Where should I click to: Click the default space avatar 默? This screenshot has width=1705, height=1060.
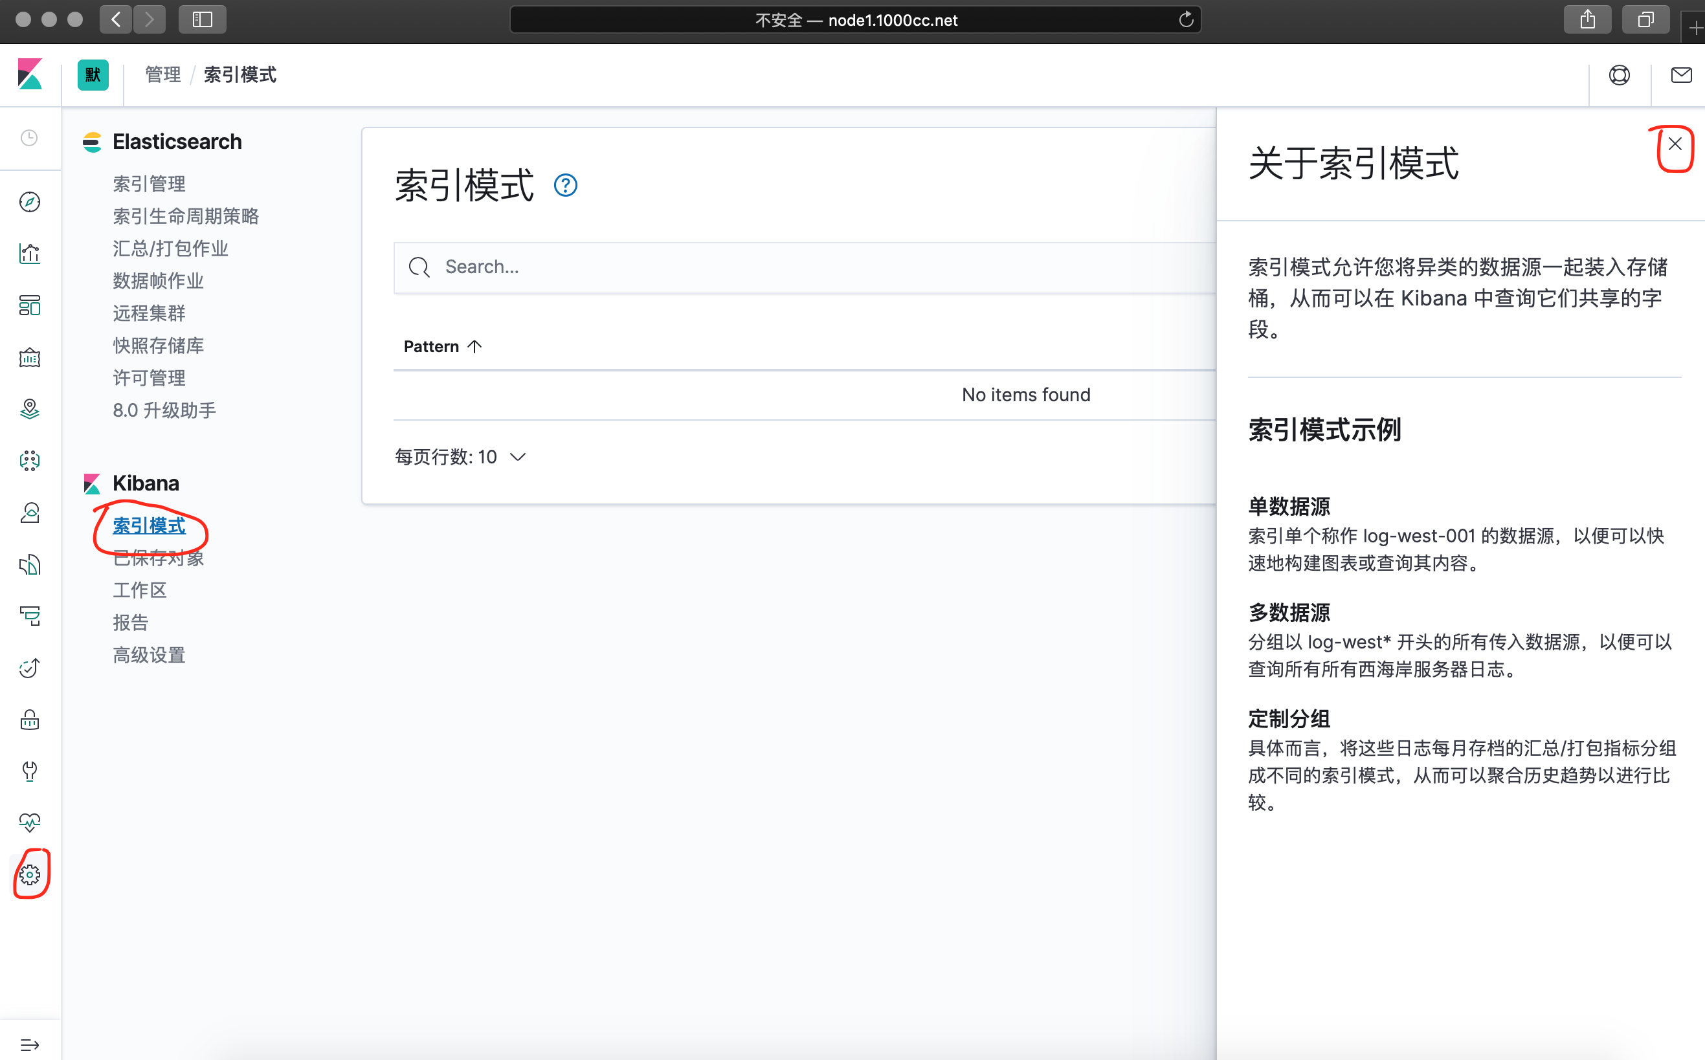pos(93,75)
